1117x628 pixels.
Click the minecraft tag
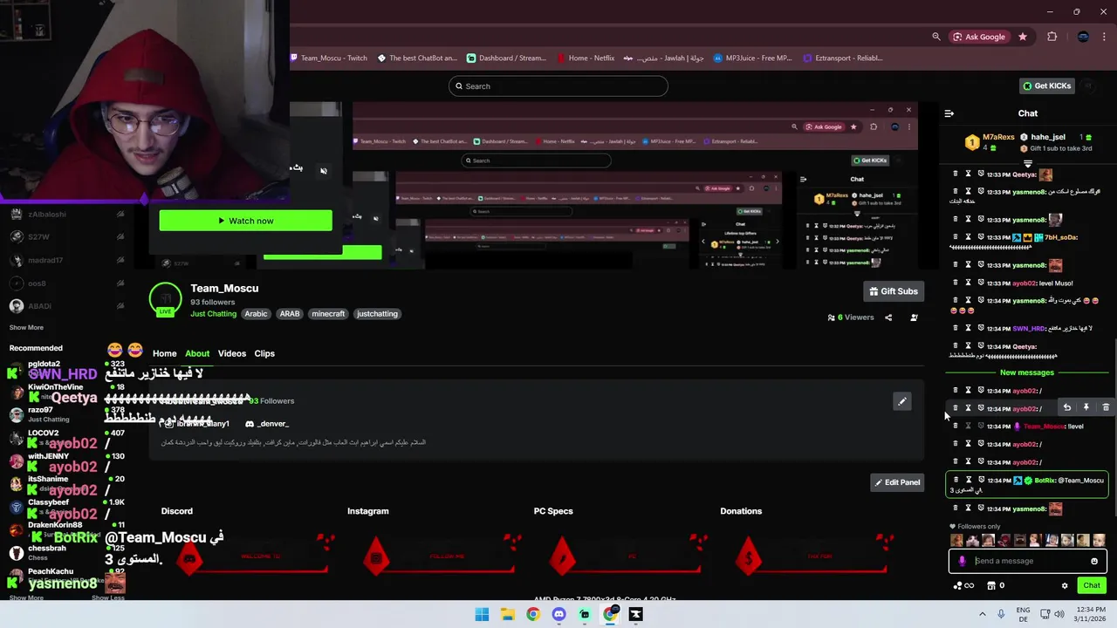click(x=328, y=314)
